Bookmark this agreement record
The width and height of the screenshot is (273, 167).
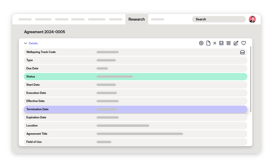(221, 43)
